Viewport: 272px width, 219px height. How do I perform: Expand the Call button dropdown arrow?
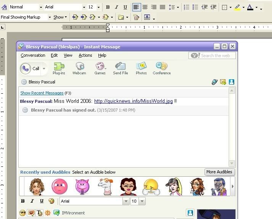click(x=44, y=69)
